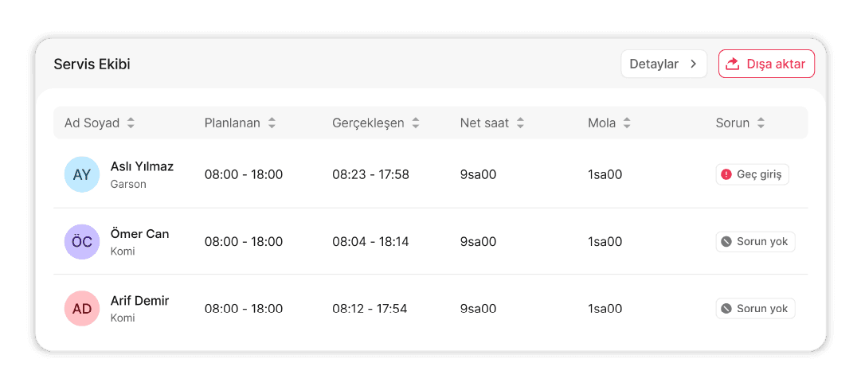
Task: Open the Detaylar chevron button
Action: (x=663, y=64)
